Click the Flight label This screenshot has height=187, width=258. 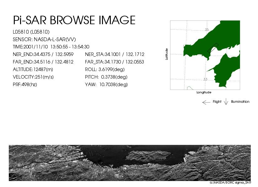217,102
